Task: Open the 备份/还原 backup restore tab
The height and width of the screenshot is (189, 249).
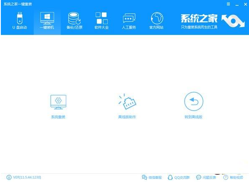Action: click(74, 21)
